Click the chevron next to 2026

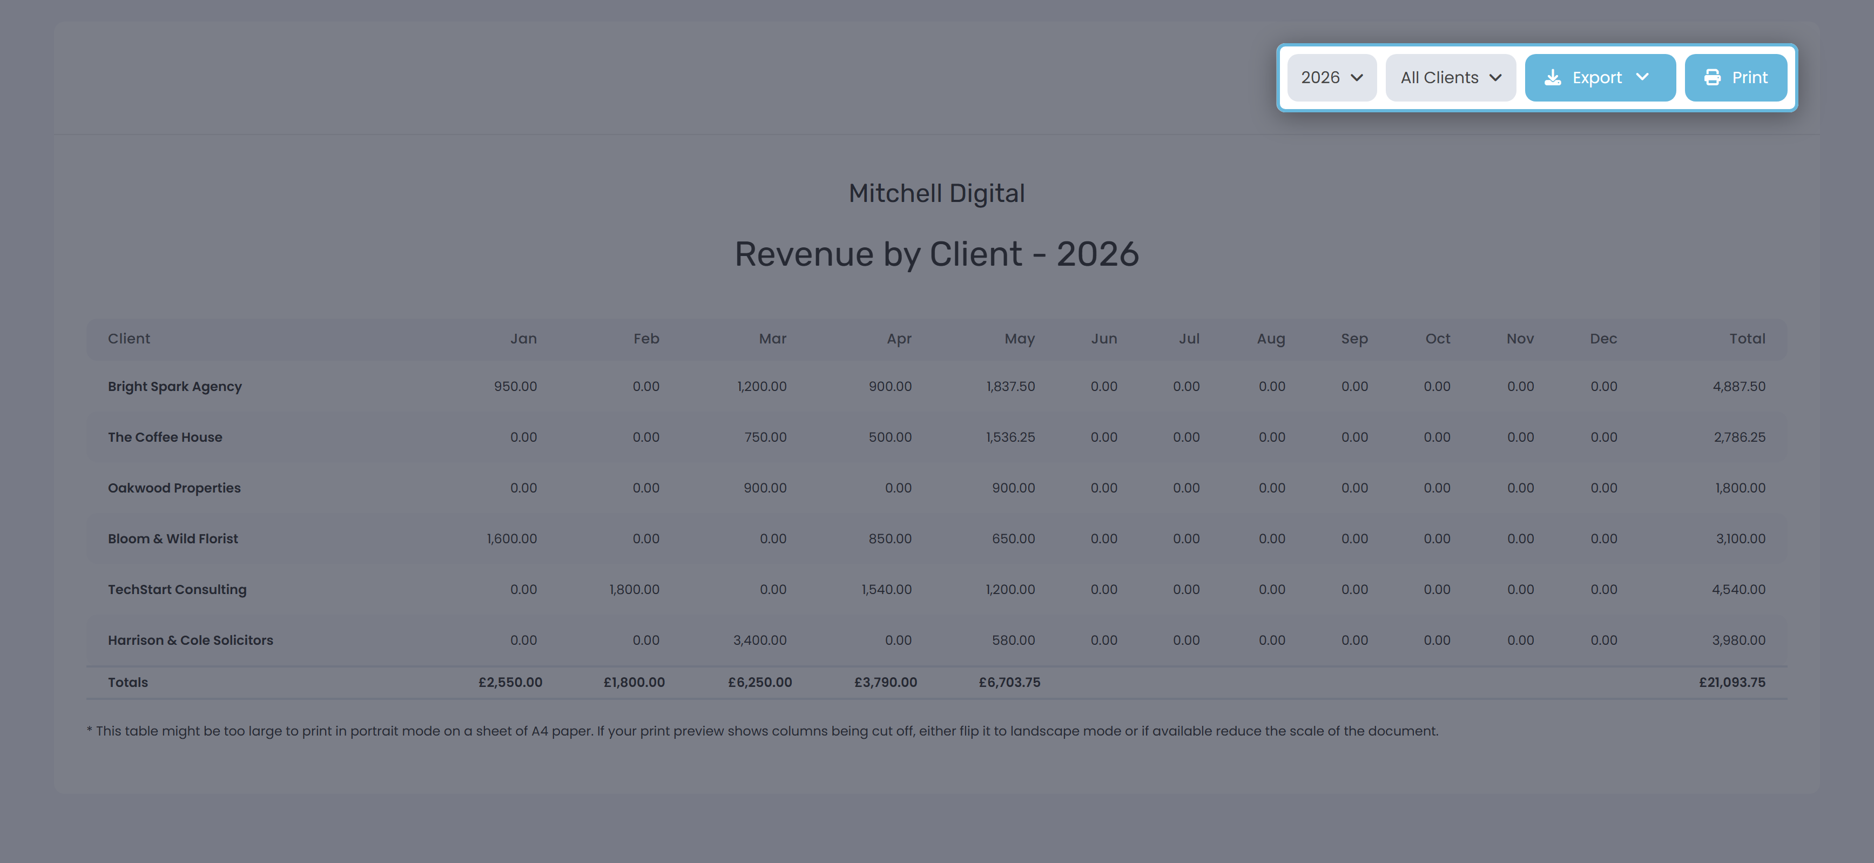click(x=1356, y=78)
